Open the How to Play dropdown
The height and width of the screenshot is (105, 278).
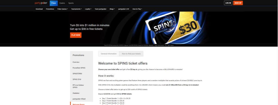[x=137, y=9]
